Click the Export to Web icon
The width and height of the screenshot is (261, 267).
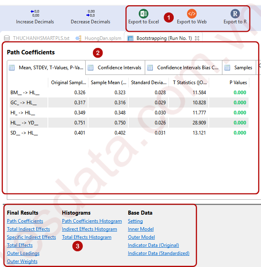click(192, 14)
